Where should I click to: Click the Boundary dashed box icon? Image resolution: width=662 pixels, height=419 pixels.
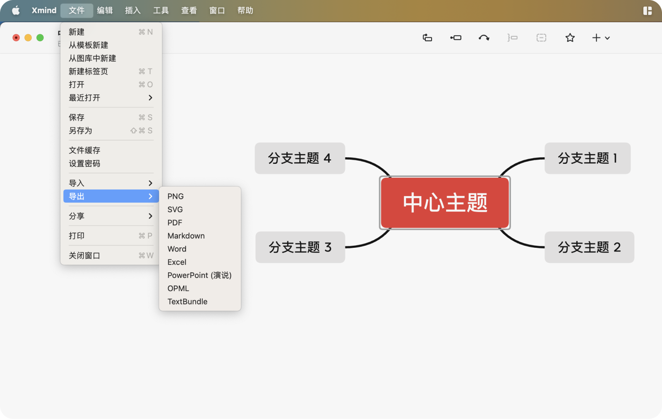[541, 38]
